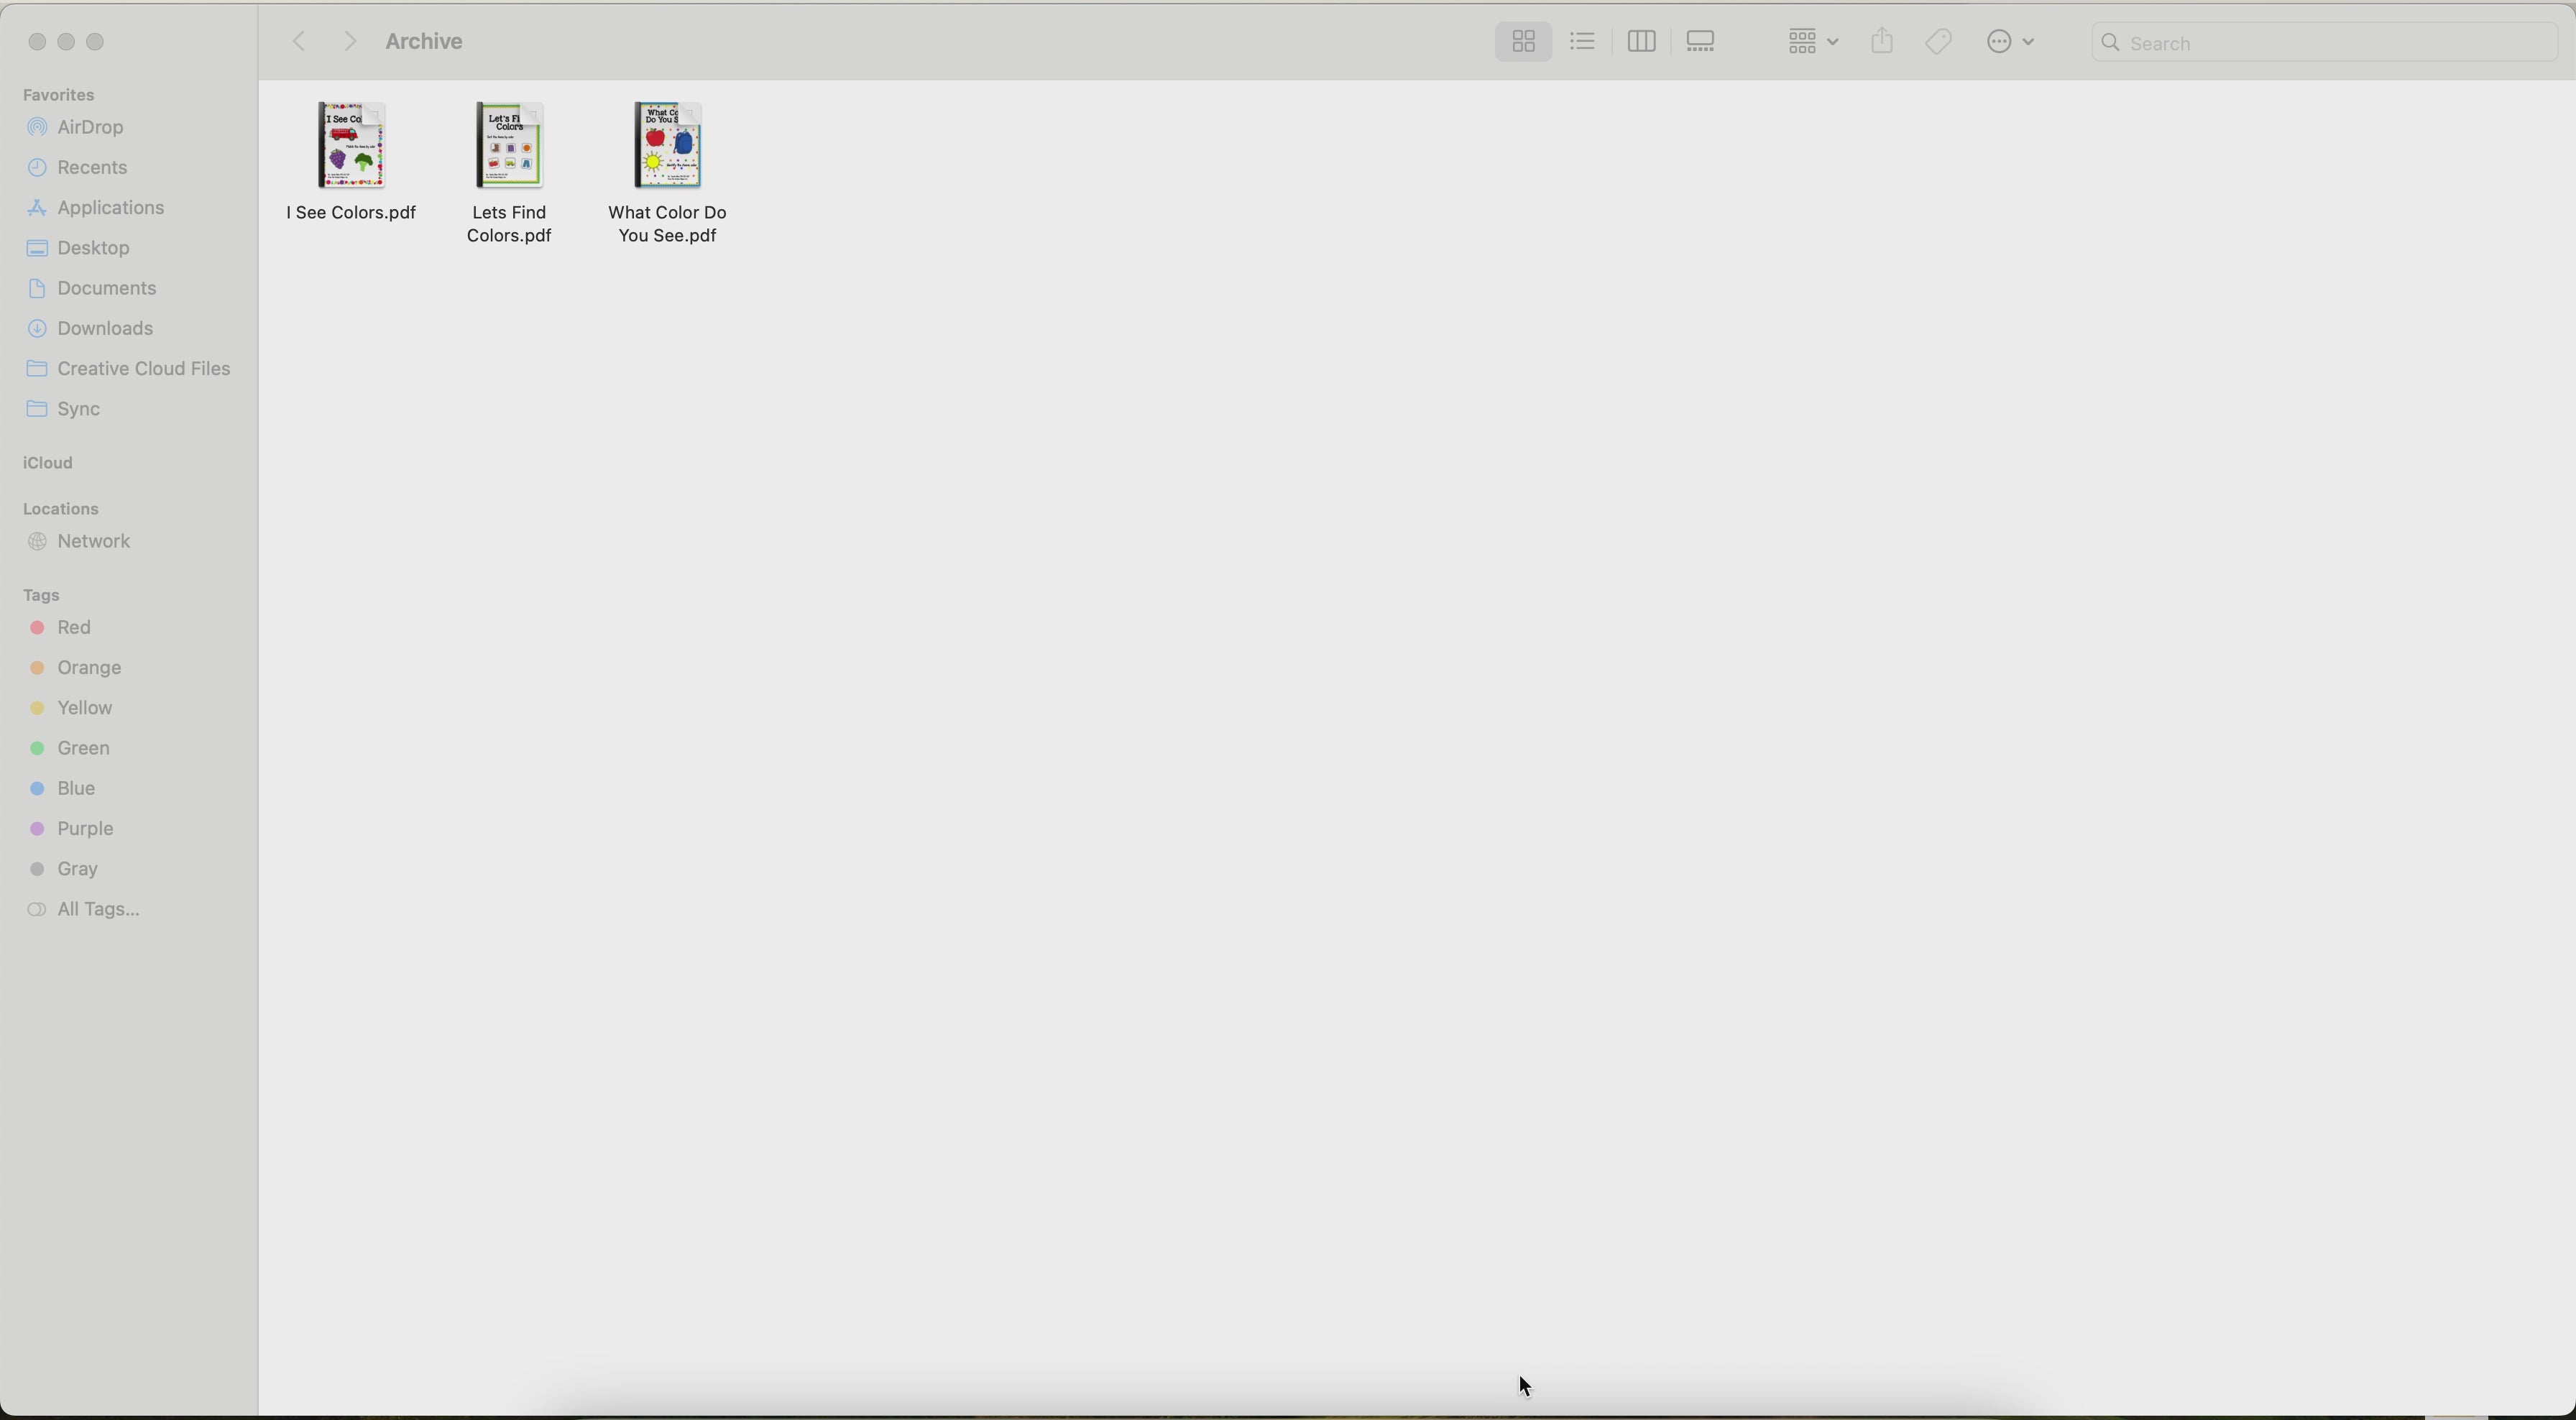Switch to list view
Image resolution: width=2576 pixels, height=1420 pixels.
click(x=1582, y=42)
